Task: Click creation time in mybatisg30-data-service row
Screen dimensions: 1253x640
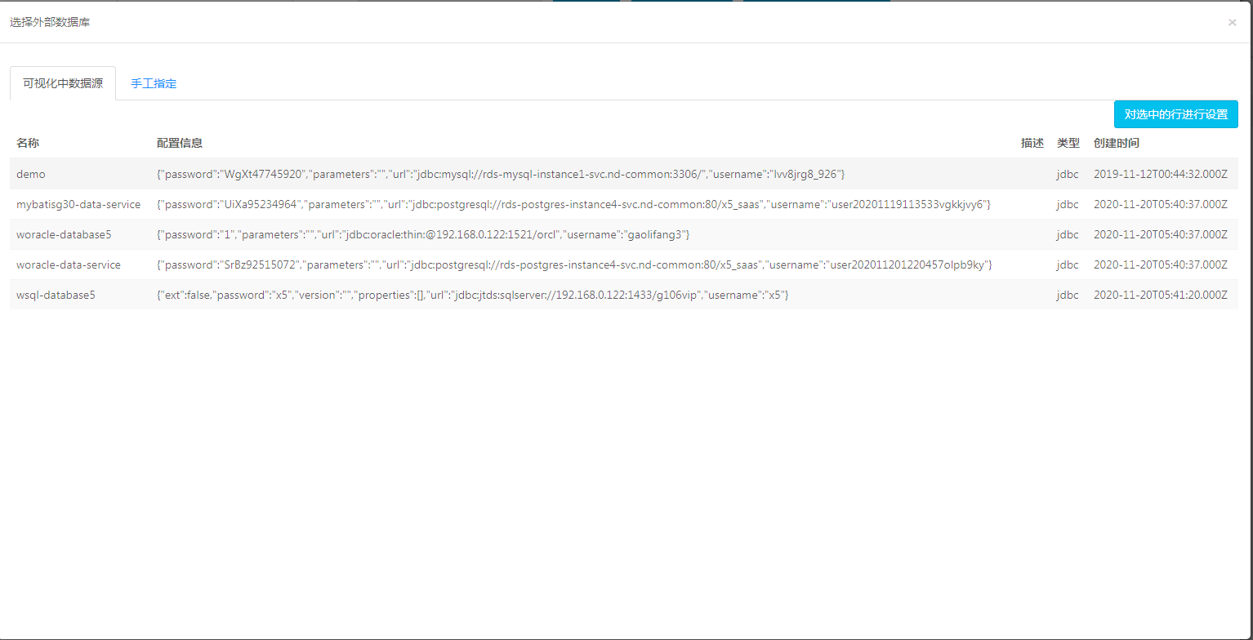Action: (x=1161, y=204)
